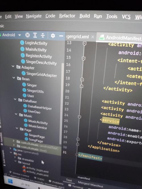The width and height of the screenshot is (142, 189).
Task: Click the Windows Start button
Action: pos(11,181)
